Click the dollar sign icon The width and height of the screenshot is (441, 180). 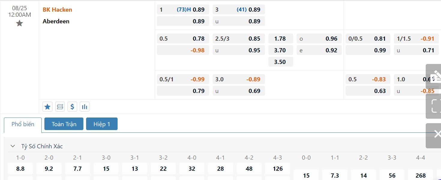coord(72,107)
